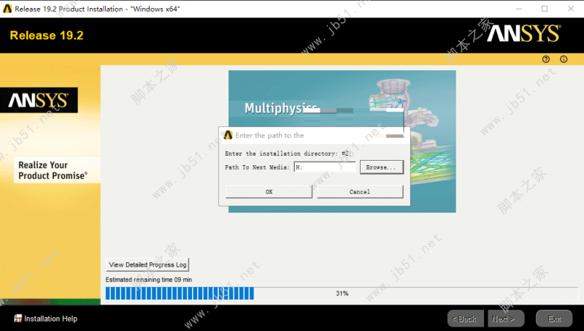The height and width of the screenshot is (331, 584).
Task: Close the installer window
Action: pyautogui.click(x=571, y=9)
